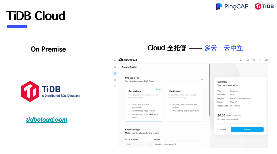Collapse the Choose a Tier section
Image resolution: width=277 pixels, height=154 pixels.
coord(202,79)
